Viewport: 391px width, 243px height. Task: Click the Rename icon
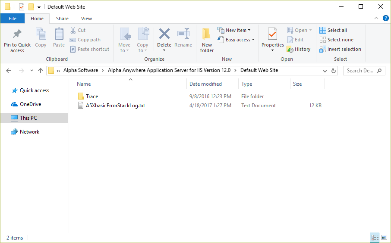[183, 34]
